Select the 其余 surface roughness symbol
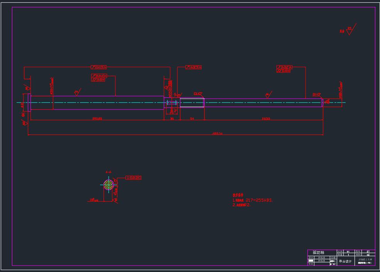The height and width of the screenshot is (272, 380). tap(348, 30)
